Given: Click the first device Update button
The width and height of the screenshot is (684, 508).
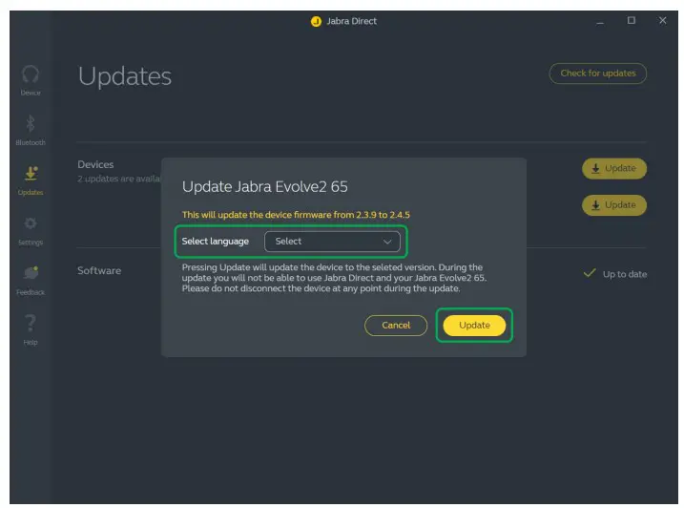Looking at the screenshot, I should click(614, 168).
